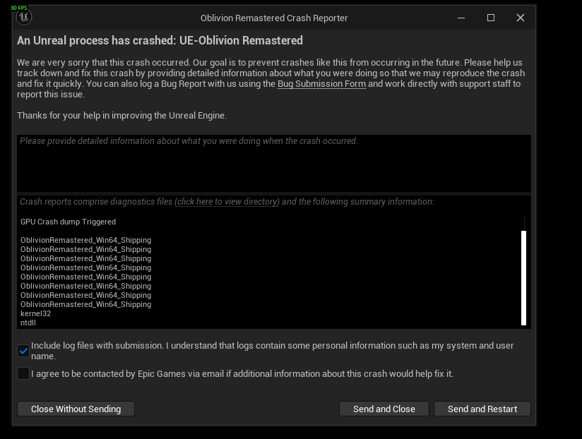This screenshot has width=582, height=439.
Task: Click the first OblivionRemastered_Win64_Shipping stack line
Action: point(85,240)
